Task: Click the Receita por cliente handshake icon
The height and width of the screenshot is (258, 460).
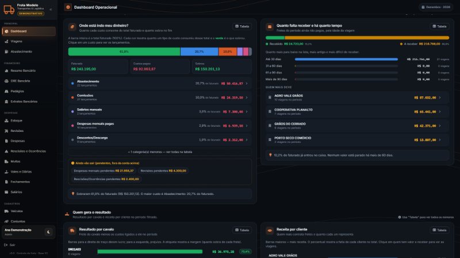Action: pos(269,231)
